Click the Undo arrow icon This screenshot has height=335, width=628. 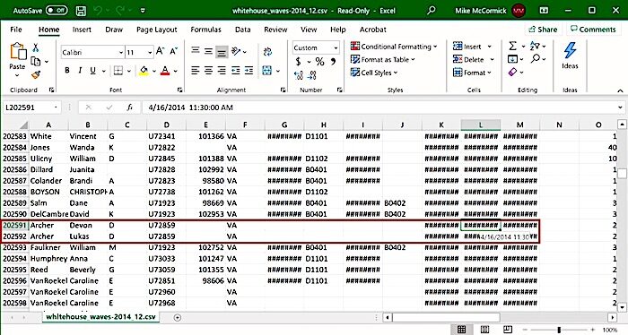click(x=98, y=11)
